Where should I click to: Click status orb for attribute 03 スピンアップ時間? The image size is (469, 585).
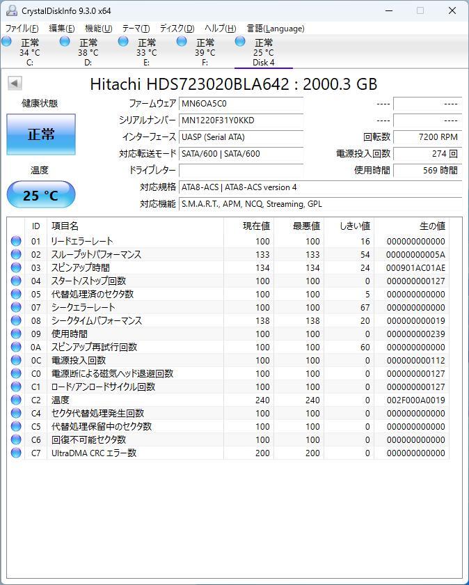tap(16, 267)
